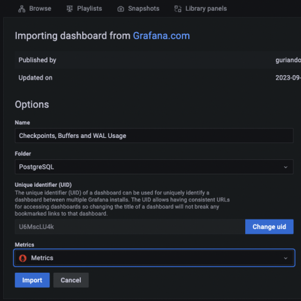Open the Folder dropdown showing PostgreSQL
The width and height of the screenshot is (301, 301).
[x=154, y=167]
